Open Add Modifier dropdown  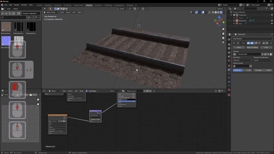click(x=252, y=39)
